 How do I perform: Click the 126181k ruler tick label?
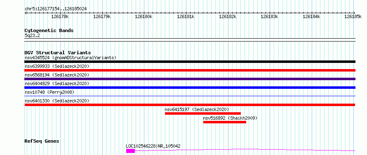(x=186, y=16)
